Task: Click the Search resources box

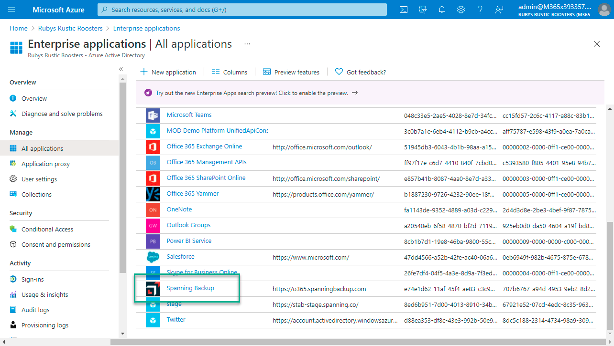Action: point(242,10)
